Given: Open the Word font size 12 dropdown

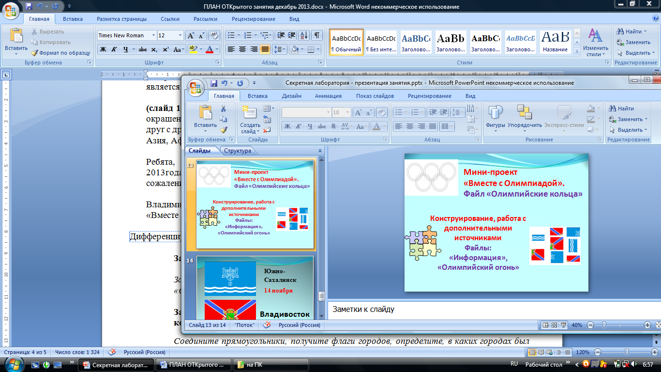Looking at the screenshot, I should pos(180,35).
